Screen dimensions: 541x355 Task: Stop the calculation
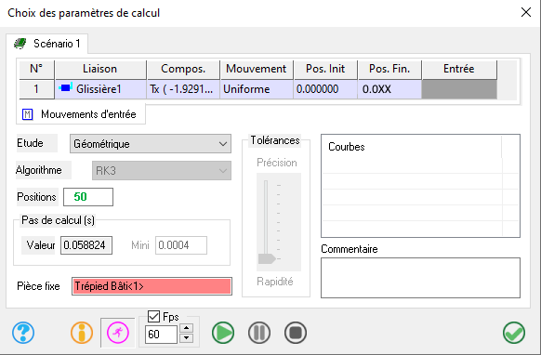296,333
